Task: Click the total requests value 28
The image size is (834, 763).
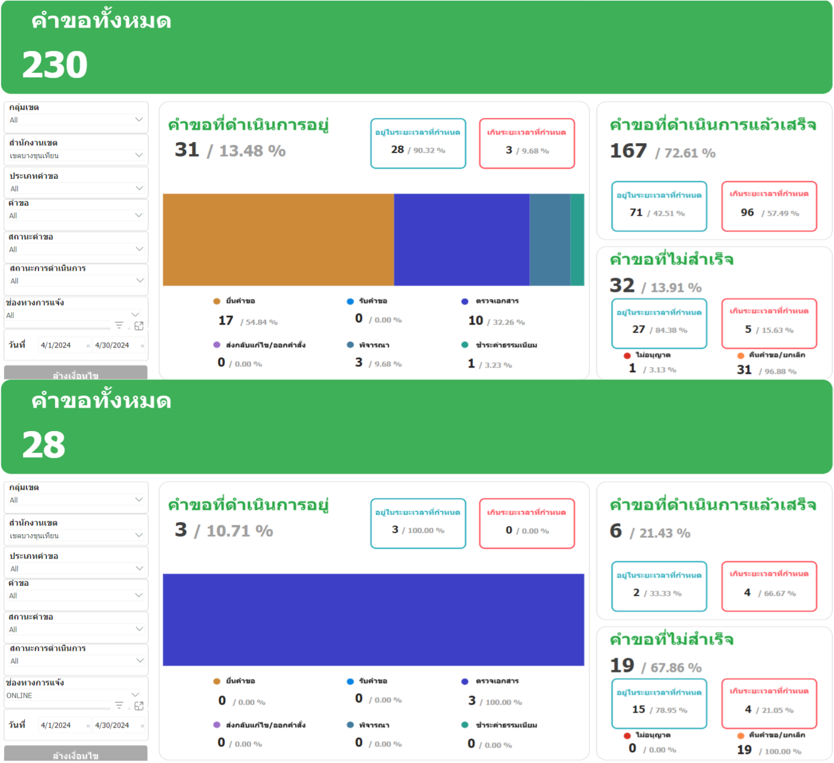Action: 44,444
